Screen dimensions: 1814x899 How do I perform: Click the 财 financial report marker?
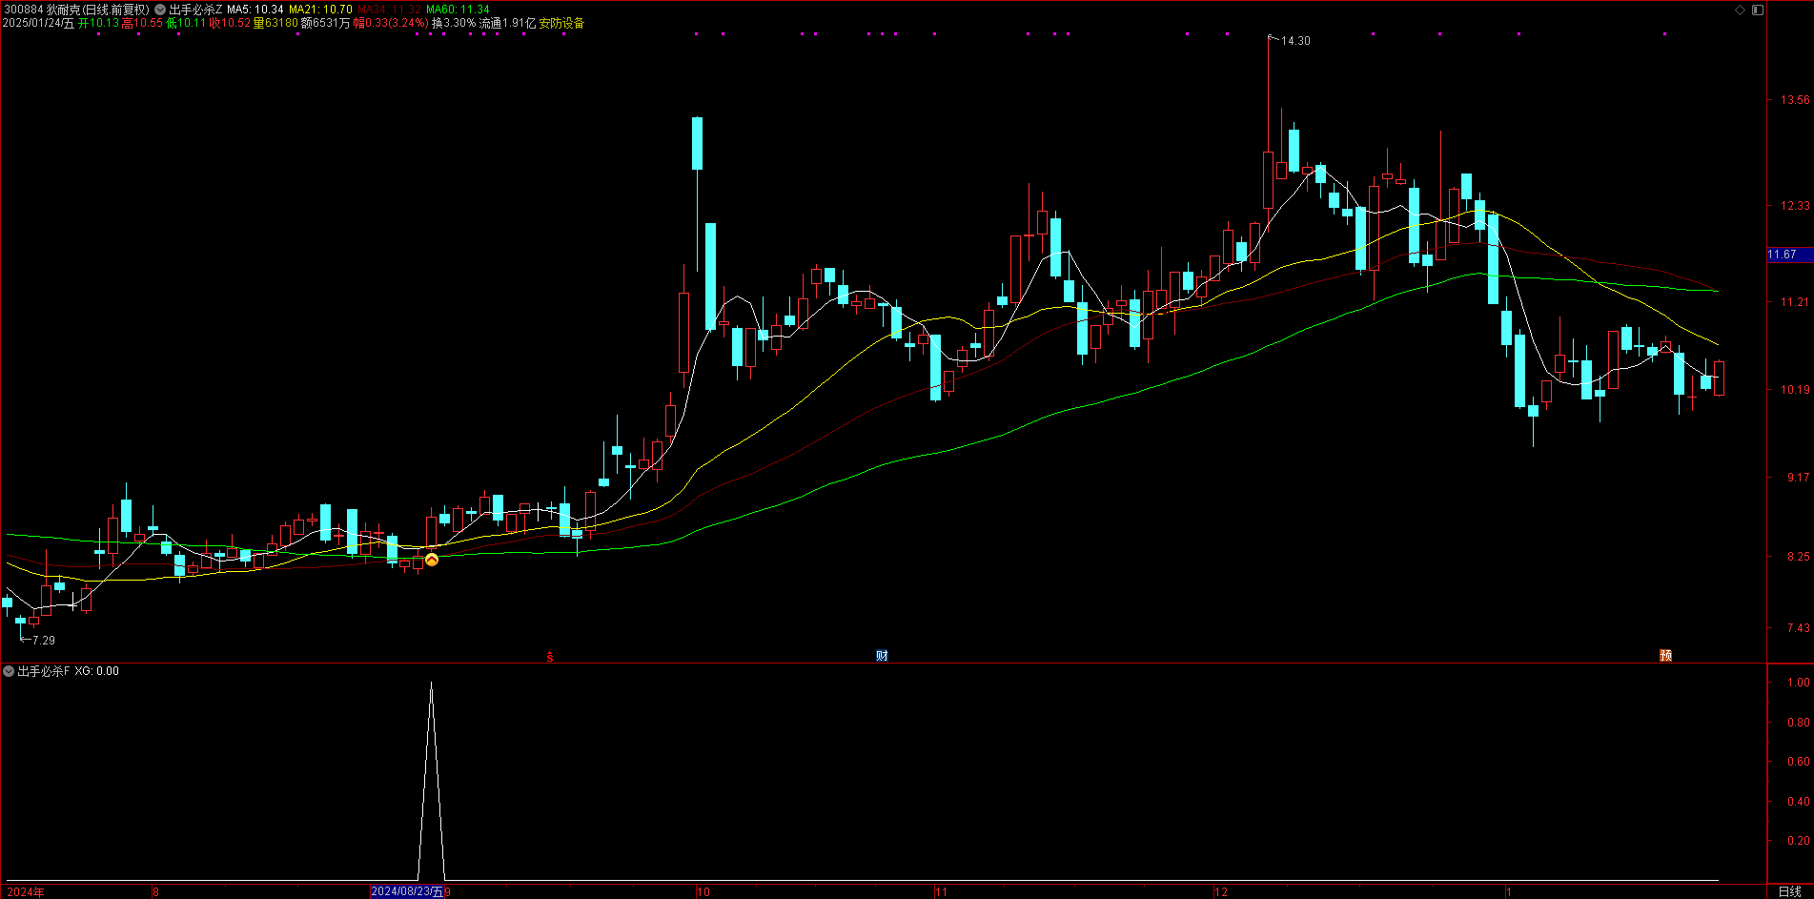[882, 655]
